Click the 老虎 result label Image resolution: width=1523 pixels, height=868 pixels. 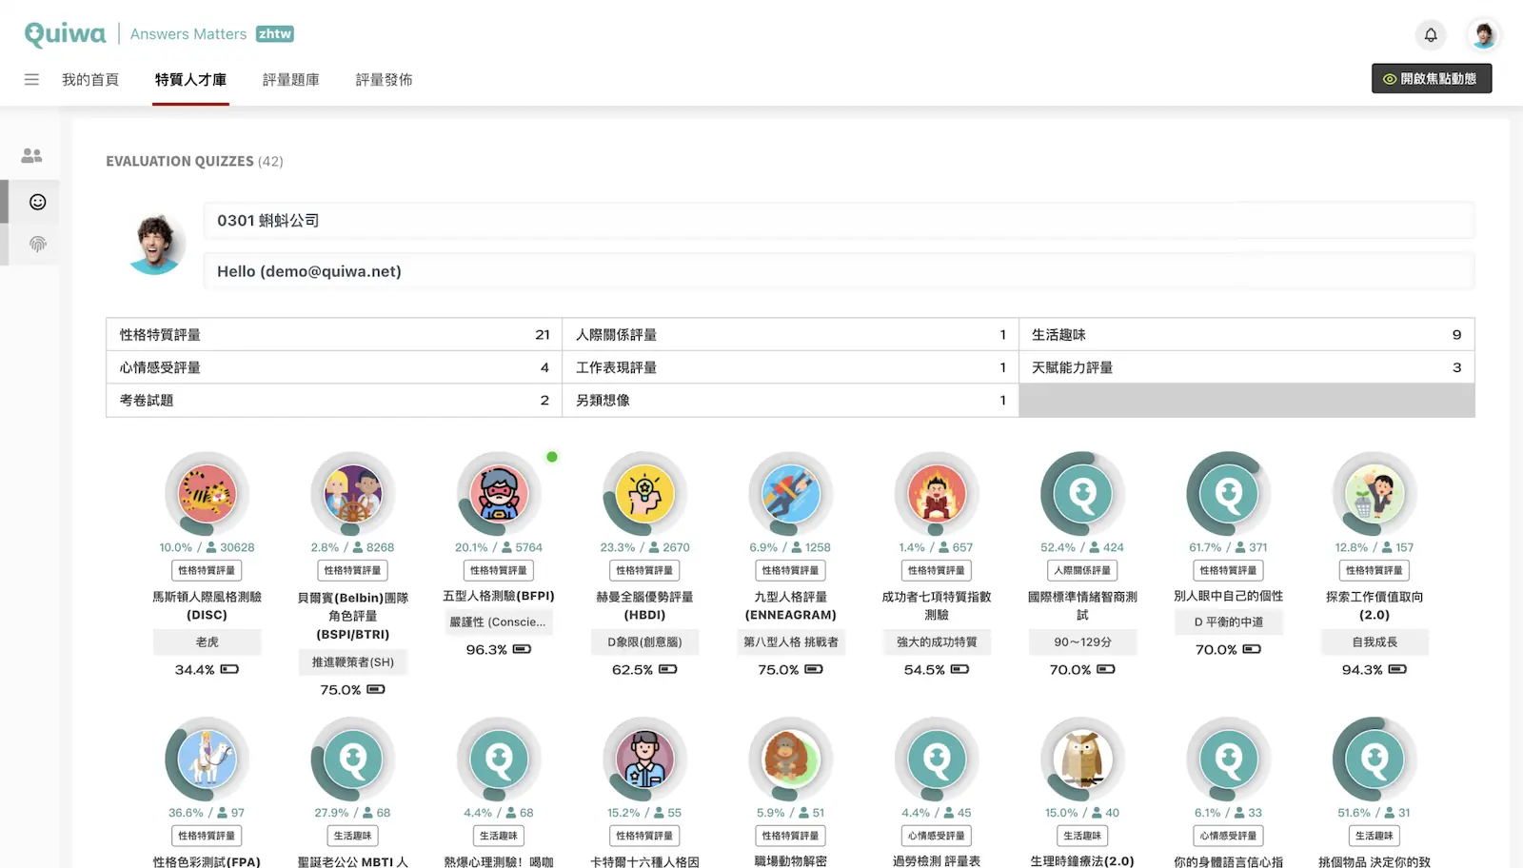tap(207, 642)
